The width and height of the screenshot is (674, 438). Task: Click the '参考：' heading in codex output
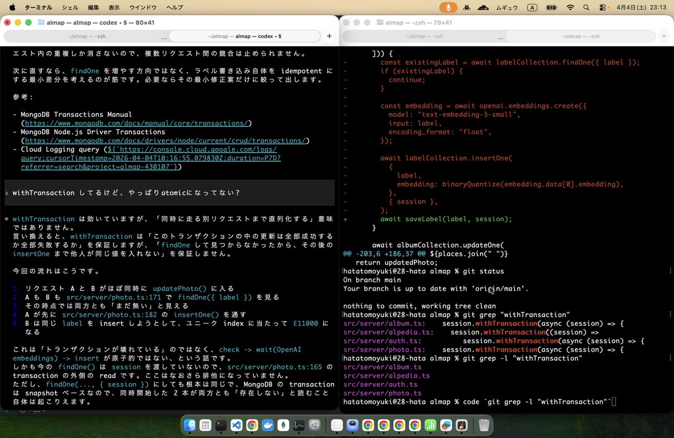pos(23,97)
